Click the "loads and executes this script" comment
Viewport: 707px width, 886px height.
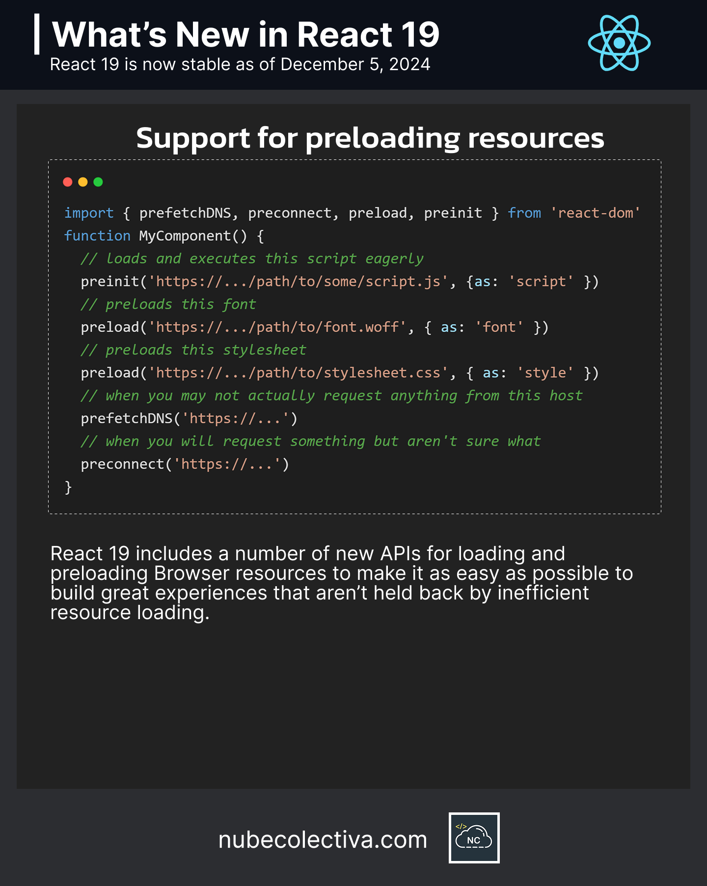tap(252, 259)
